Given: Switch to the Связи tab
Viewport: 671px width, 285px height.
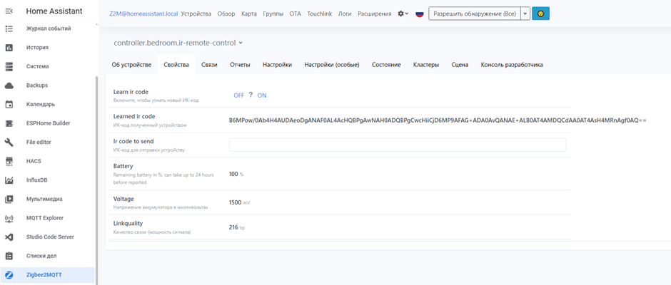Looking at the screenshot, I should click(x=209, y=65).
